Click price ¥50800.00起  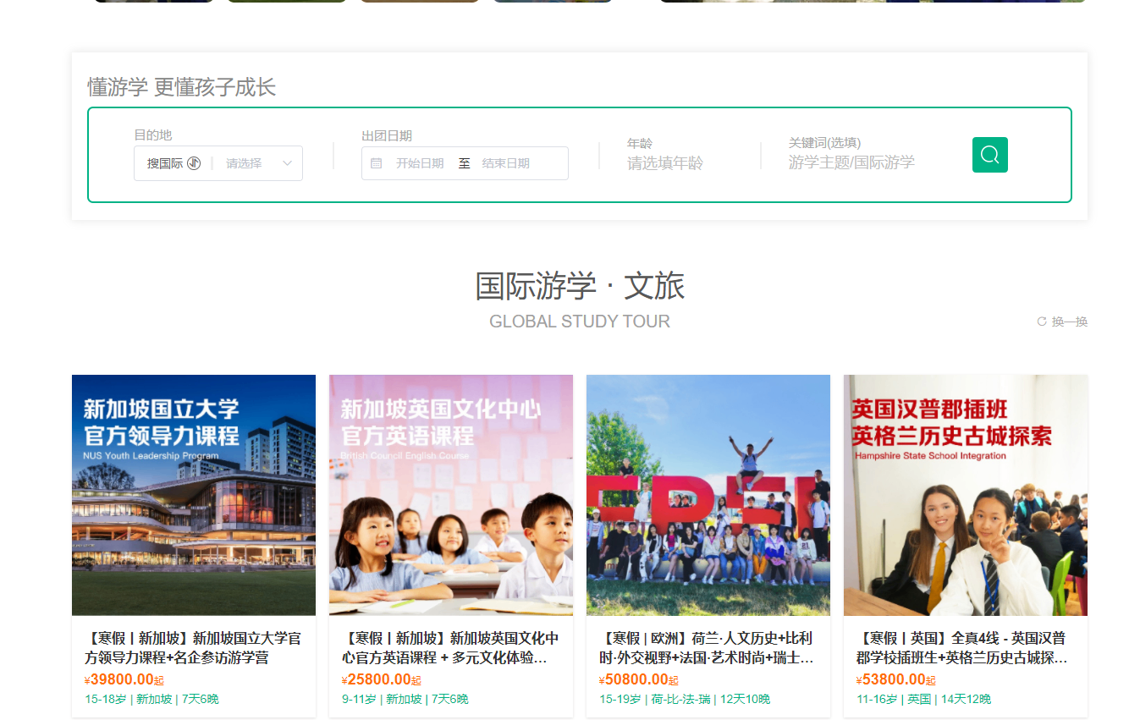point(639,679)
